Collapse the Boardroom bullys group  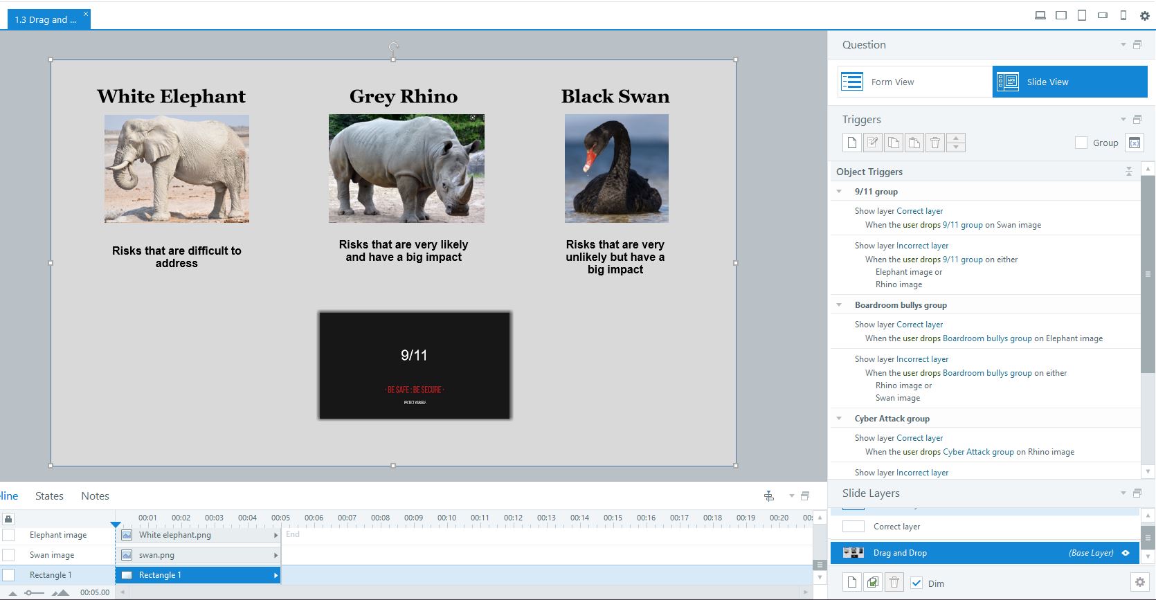pyautogui.click(x=840, y=305)
